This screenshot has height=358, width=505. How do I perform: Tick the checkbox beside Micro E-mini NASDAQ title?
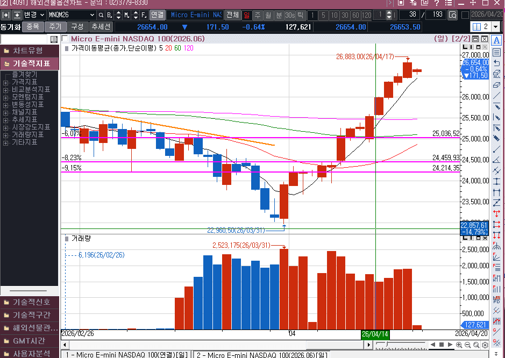pyautogui.click(x=65, y=39)
